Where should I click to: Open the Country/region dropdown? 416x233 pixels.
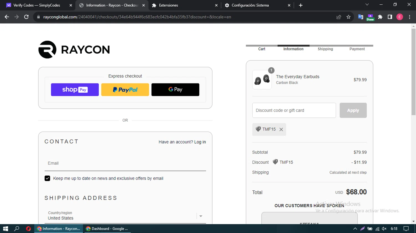tap(125, 216)
